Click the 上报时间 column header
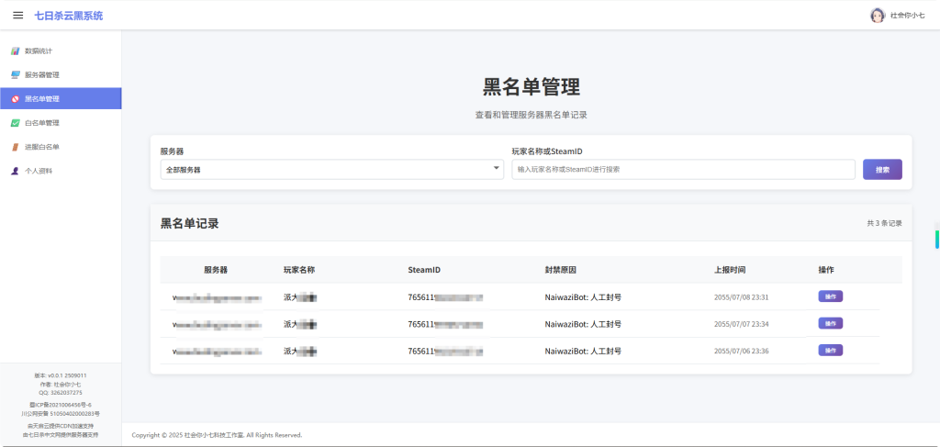Image resolution: width=940 pixels, height=447 pixels. tap(730, 270)
